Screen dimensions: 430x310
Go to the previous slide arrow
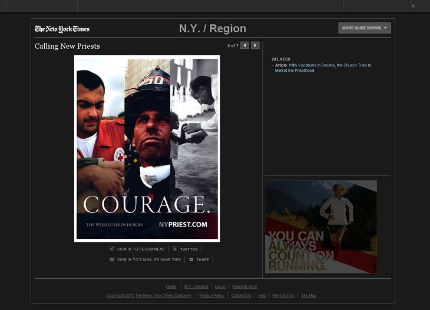pos(244,45)
